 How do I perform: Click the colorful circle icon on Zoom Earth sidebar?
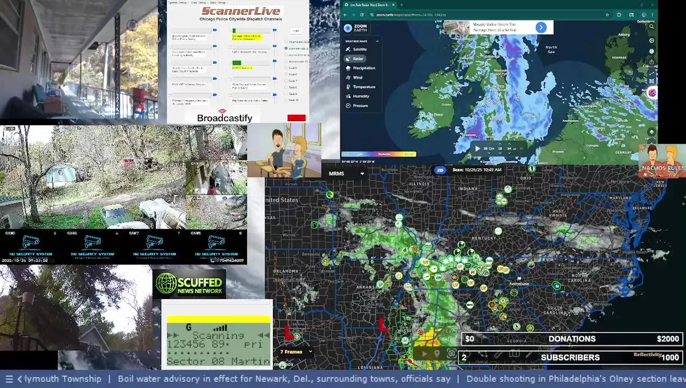pyautogui.click(x=652, y=93)
